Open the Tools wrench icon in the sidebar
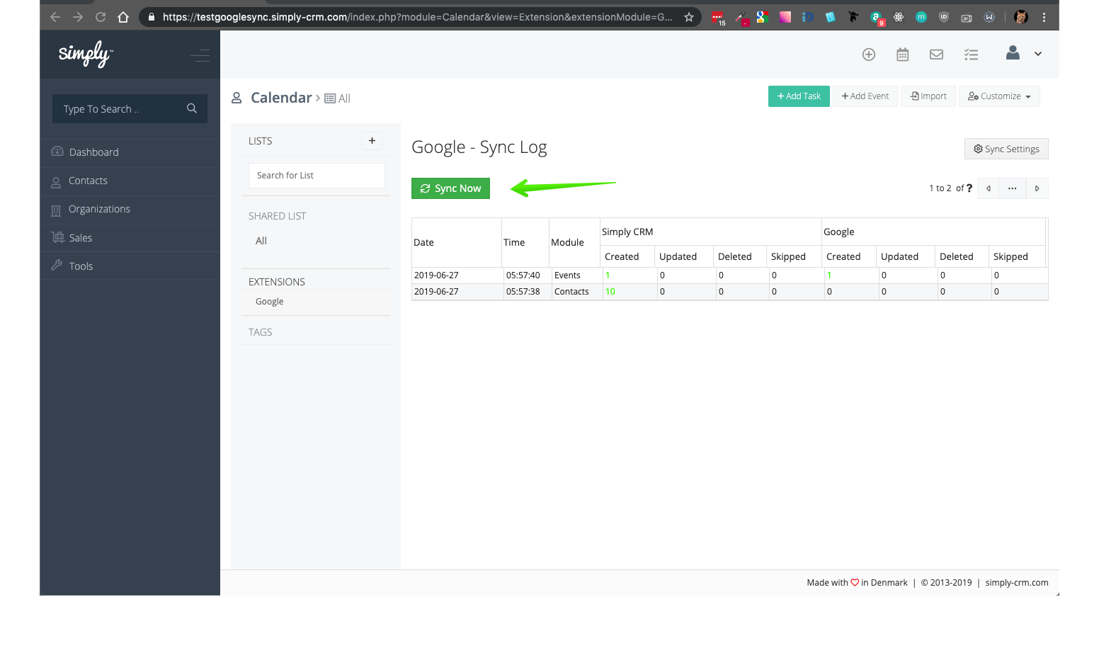The width and height of the screenshot is (1099, 648). 57,266
